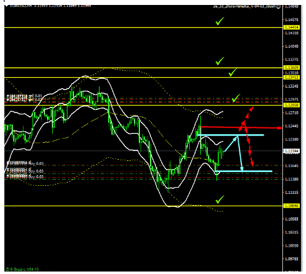
Task: Click the 1.12975 value on price axis
Action: (x=292, y=99)
